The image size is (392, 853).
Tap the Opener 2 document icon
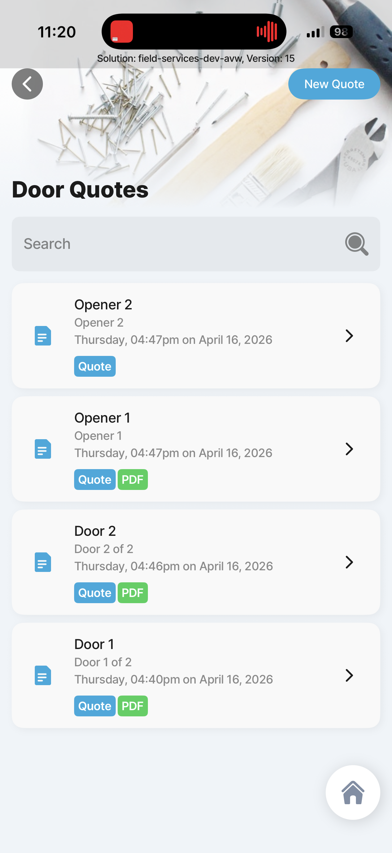point(43,336)
